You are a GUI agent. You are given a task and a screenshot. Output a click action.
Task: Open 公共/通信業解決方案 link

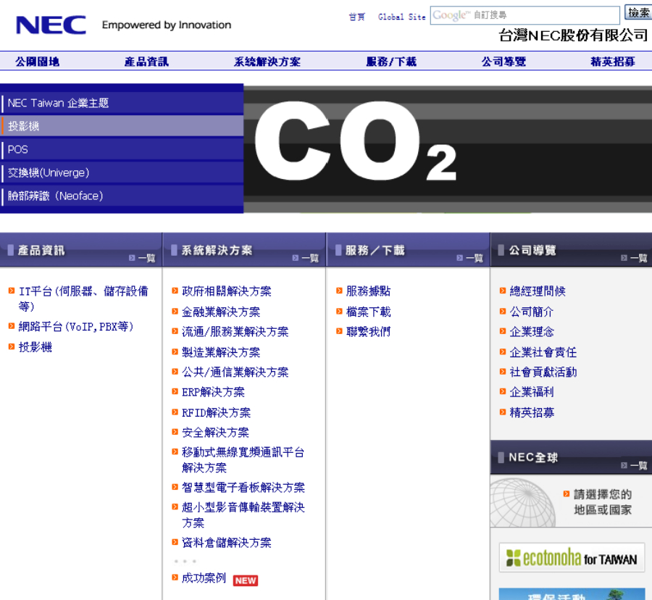tap(235, 372)
